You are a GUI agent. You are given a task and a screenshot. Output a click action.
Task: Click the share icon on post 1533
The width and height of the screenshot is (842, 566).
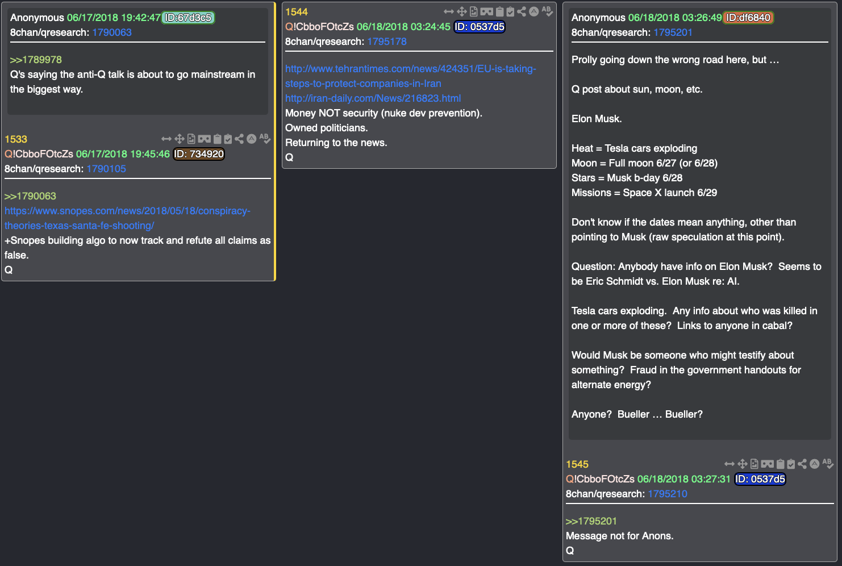pyautogui.click(x=239, y=139)
